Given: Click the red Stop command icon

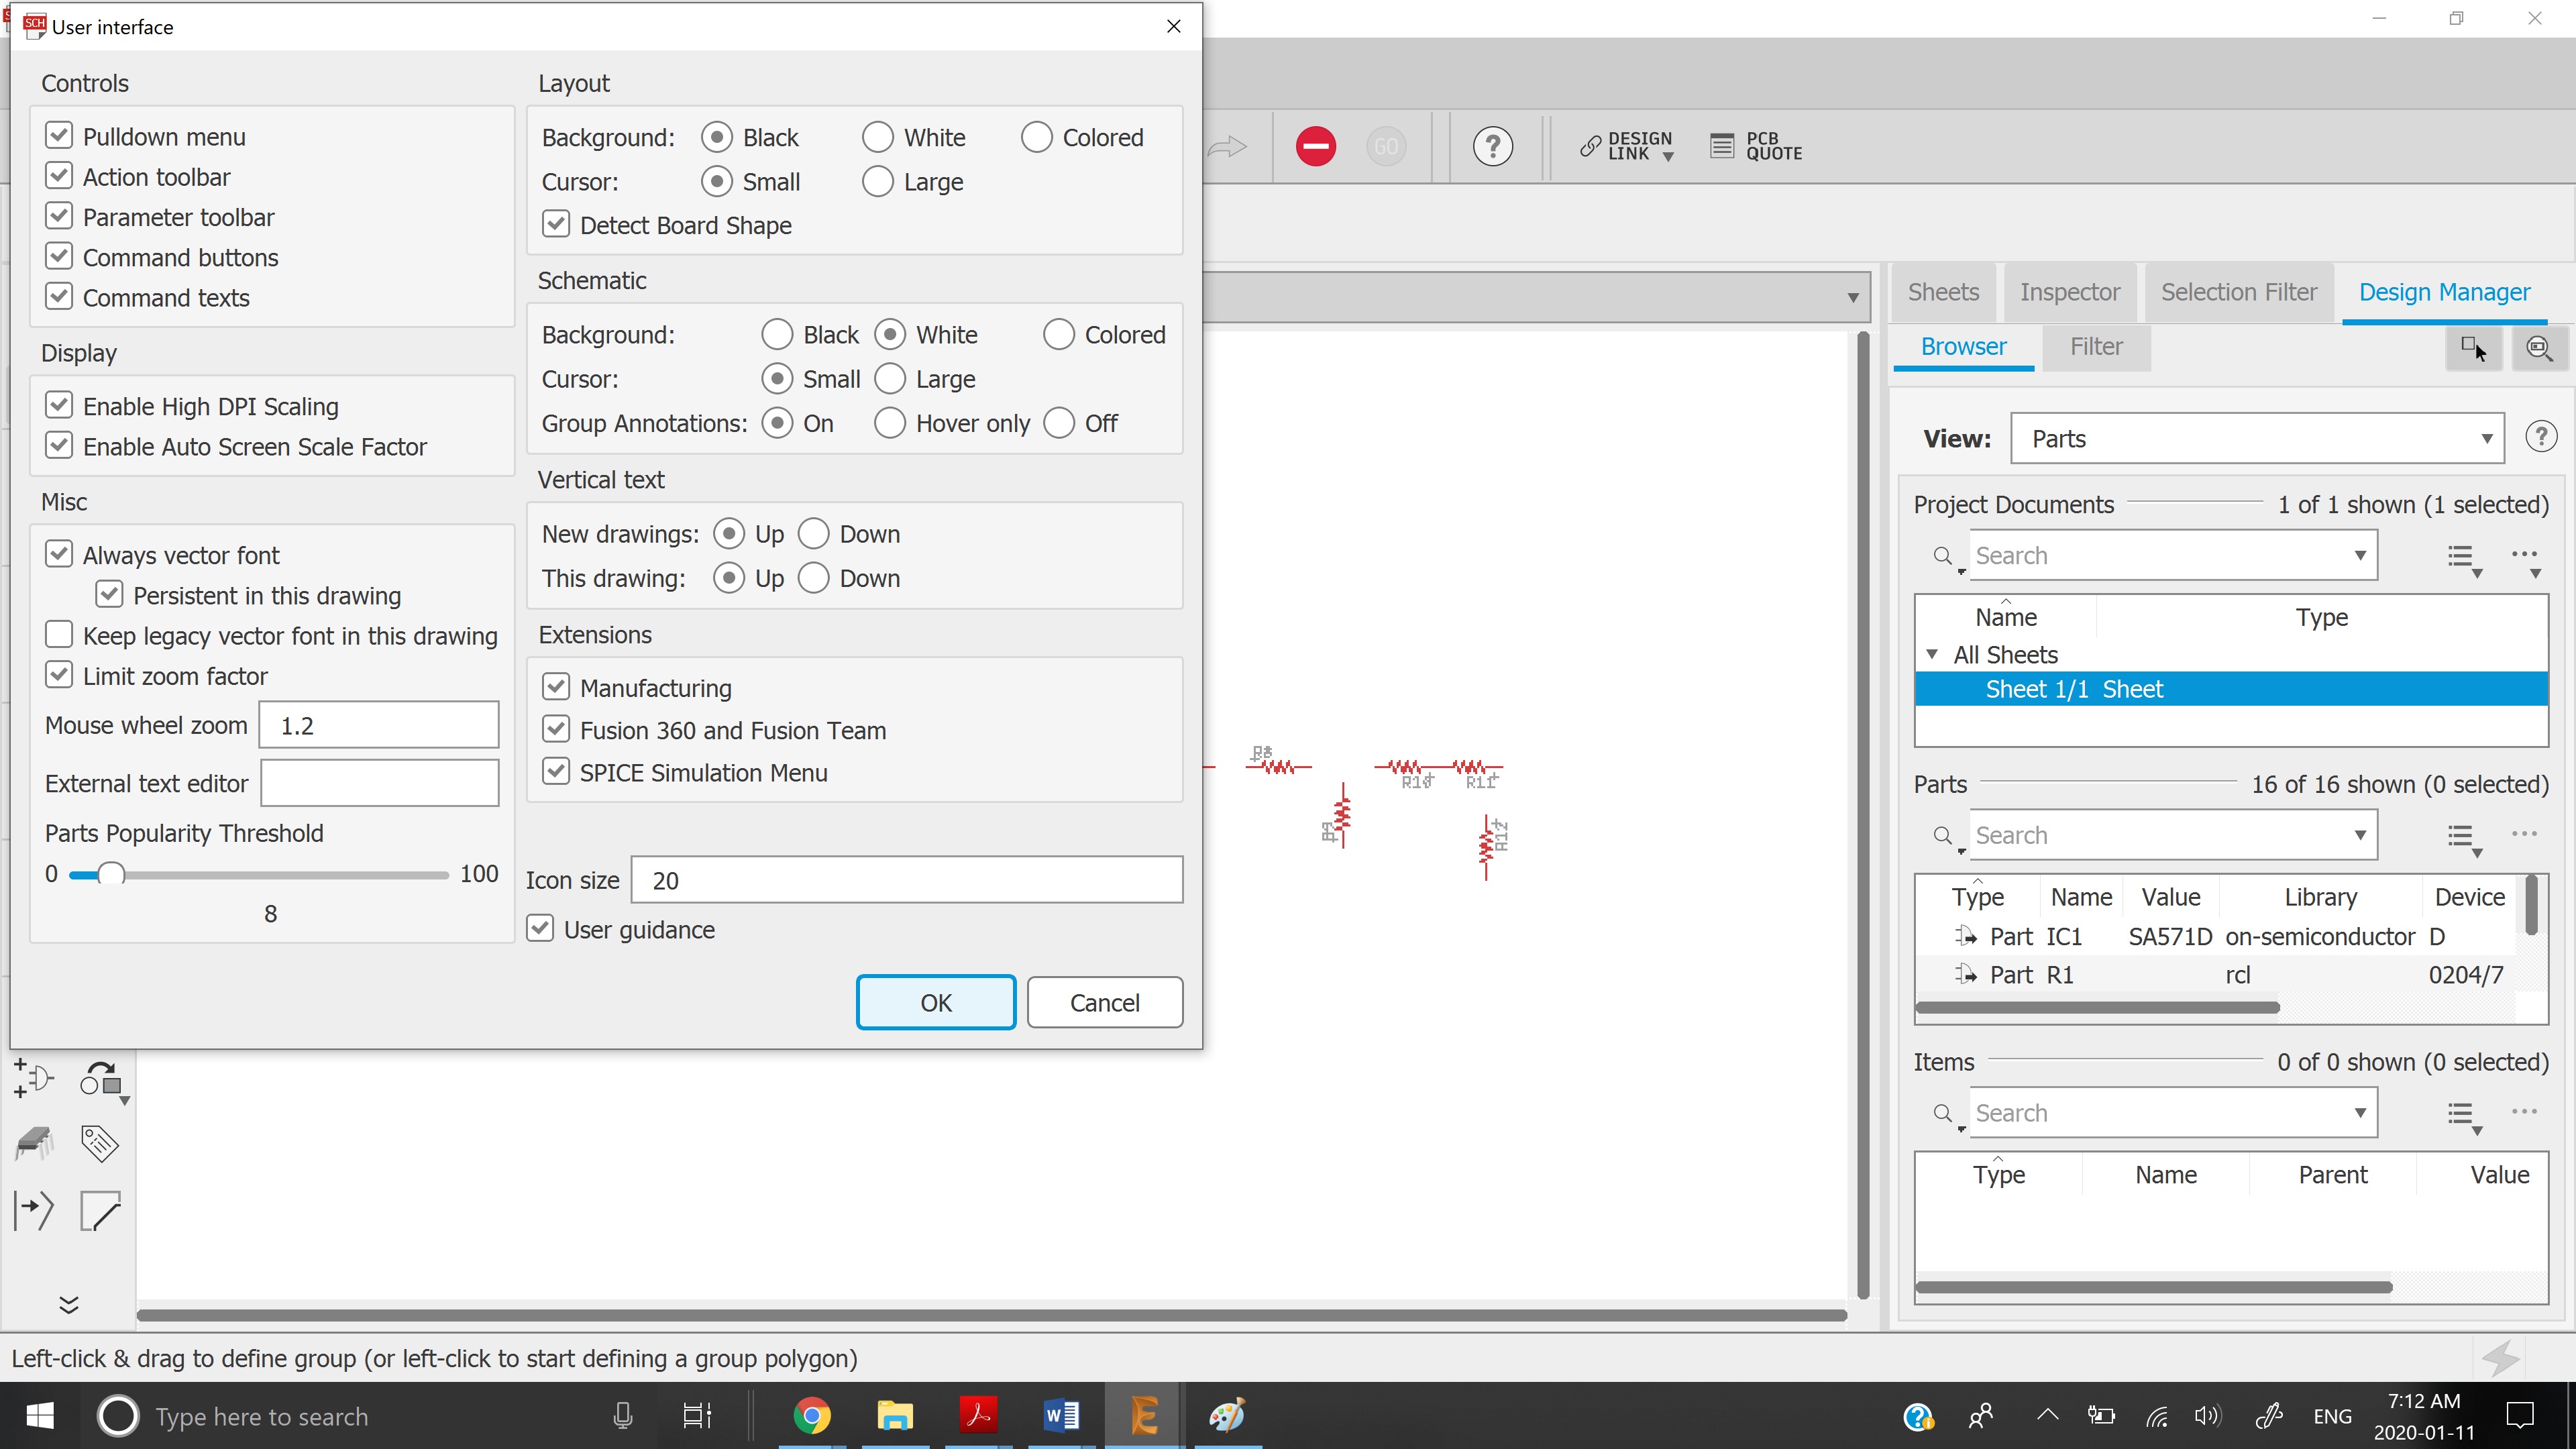Looking at the screenshot, I should pos(1315,147).
